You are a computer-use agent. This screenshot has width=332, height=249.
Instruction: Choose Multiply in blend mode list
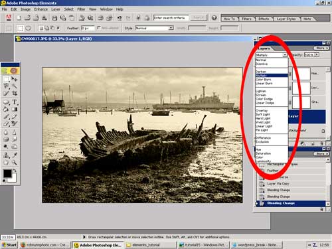(x=272, y=76)
